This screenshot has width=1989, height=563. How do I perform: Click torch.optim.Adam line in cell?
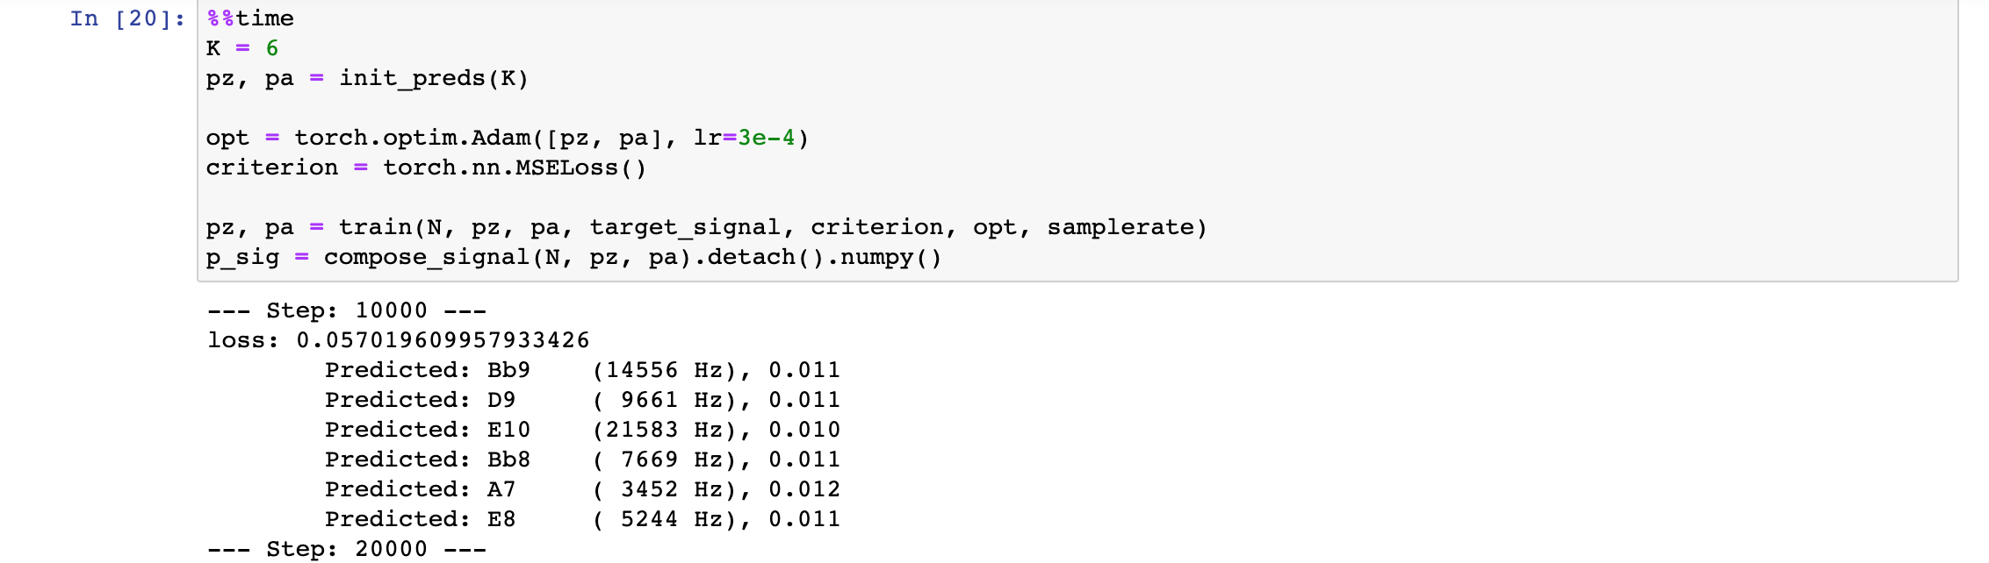[508, 138]
